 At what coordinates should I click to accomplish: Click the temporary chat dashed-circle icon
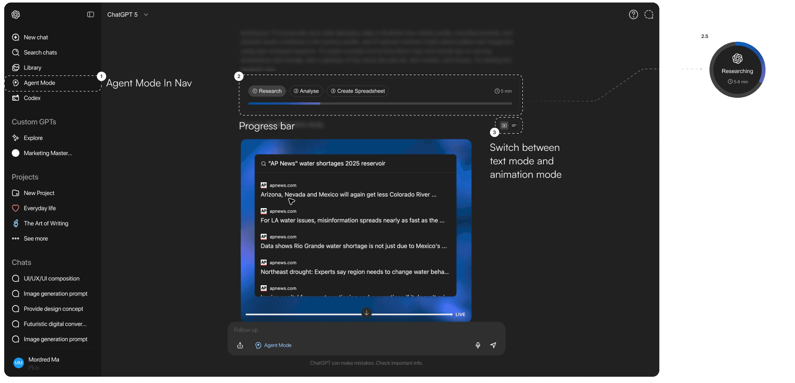click(x=649, y=15)
